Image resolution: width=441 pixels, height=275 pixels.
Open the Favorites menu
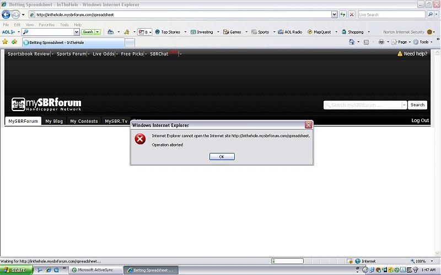(x=46, y=25)
